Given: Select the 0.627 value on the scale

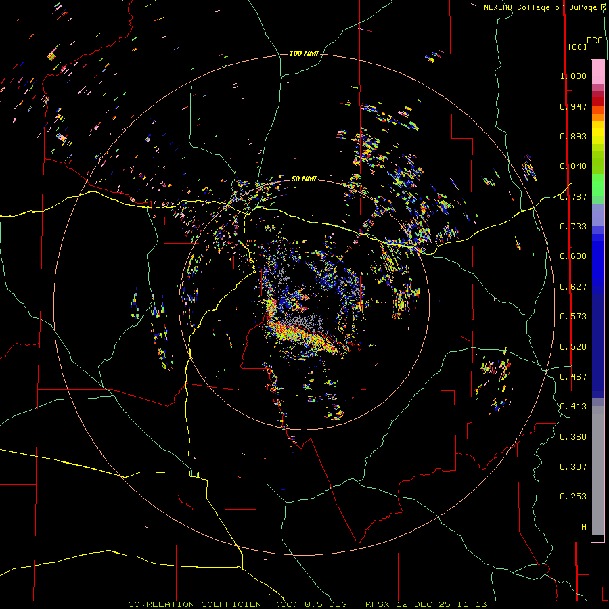Looking at the screenshot, I should point(573,287).
